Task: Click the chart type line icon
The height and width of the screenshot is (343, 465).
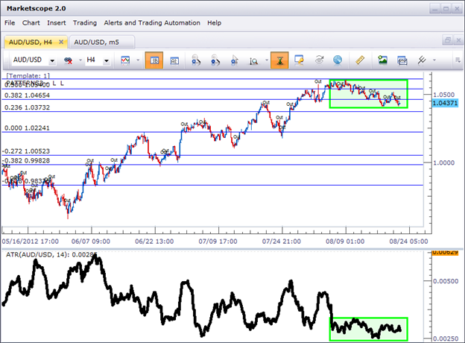Action: point(125,60)
